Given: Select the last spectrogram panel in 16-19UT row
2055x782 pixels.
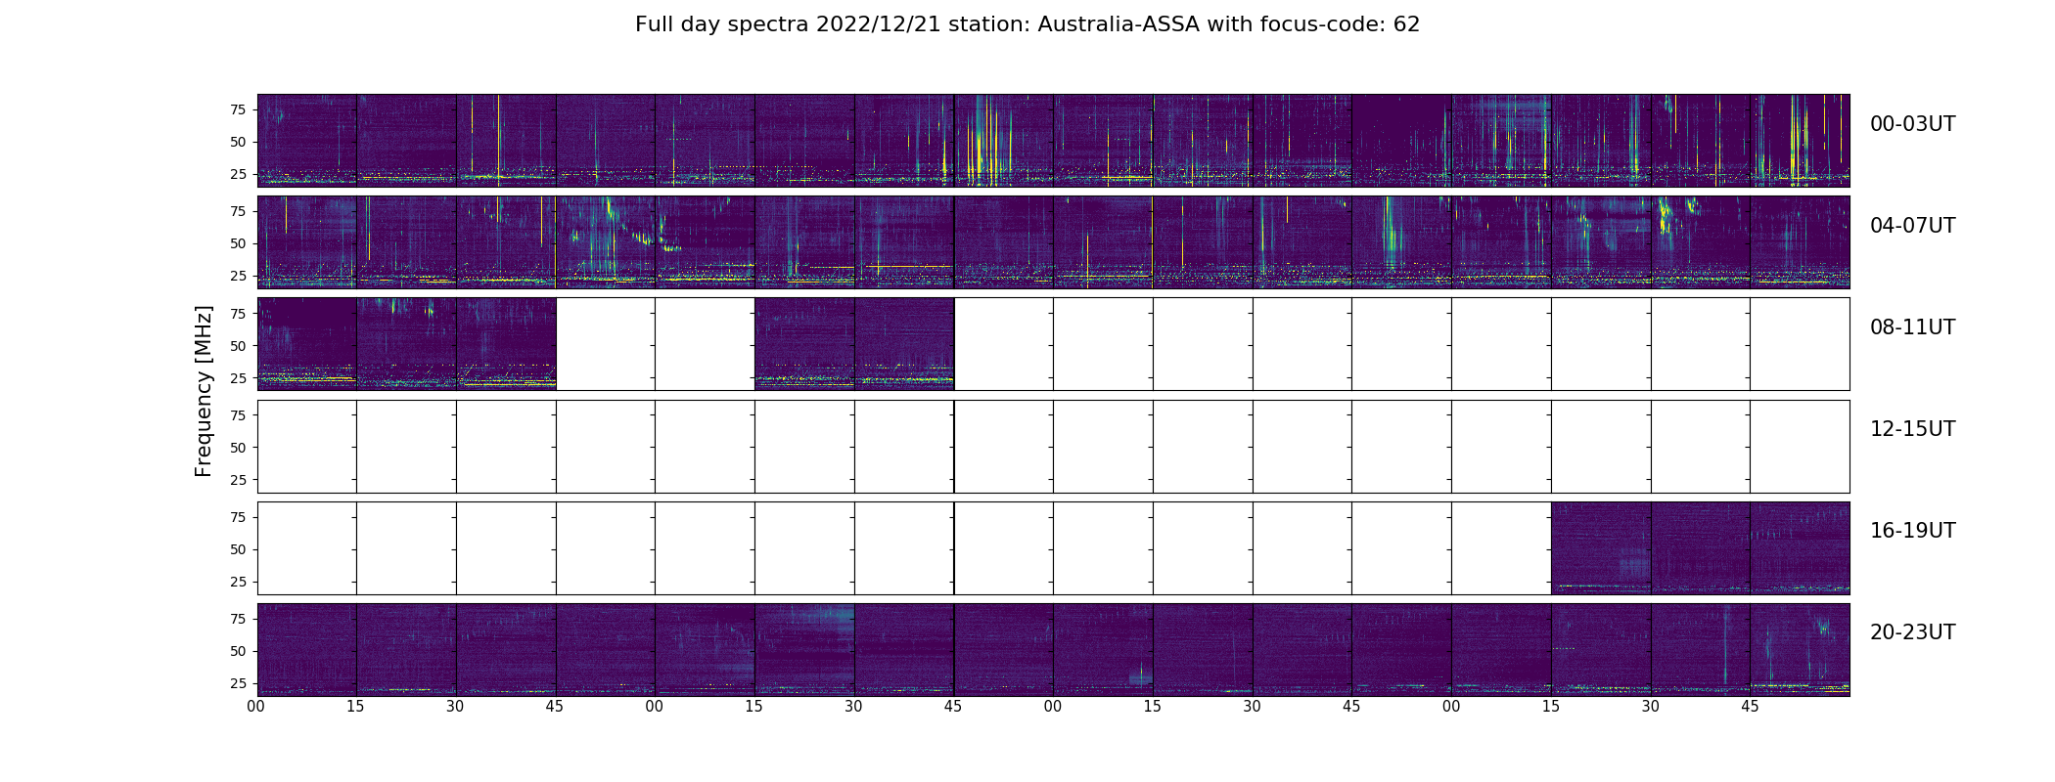Looking at the screenshot, I should tap(1800, 547).
